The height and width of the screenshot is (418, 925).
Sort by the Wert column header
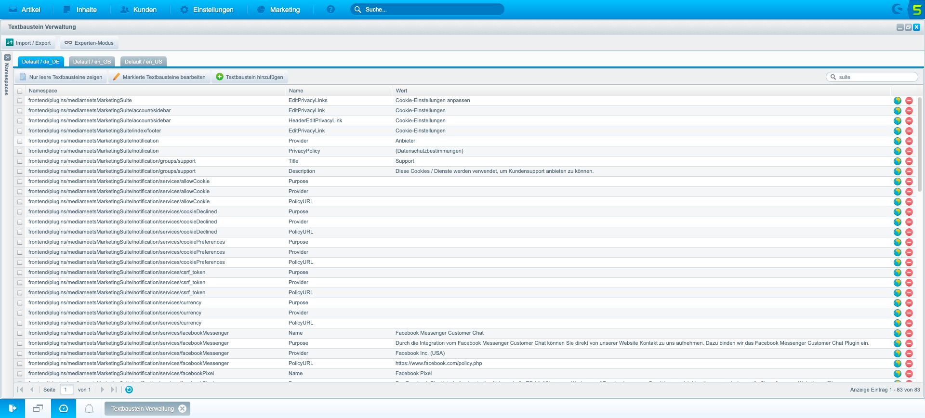coord(642,91)
